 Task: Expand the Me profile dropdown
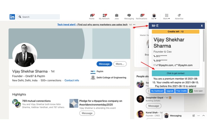point(154,17)
